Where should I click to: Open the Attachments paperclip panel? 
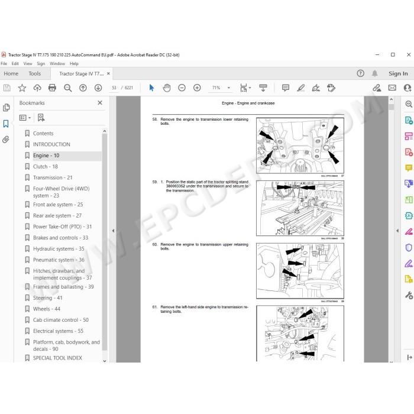point(6,139)
